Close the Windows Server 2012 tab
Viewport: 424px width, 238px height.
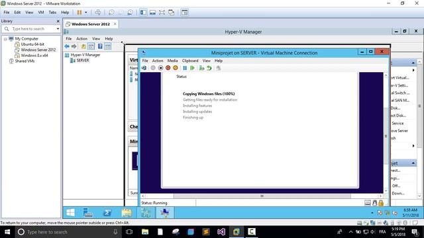pos(115,24)
